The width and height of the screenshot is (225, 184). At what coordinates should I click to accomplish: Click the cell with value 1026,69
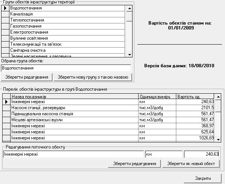195,138
